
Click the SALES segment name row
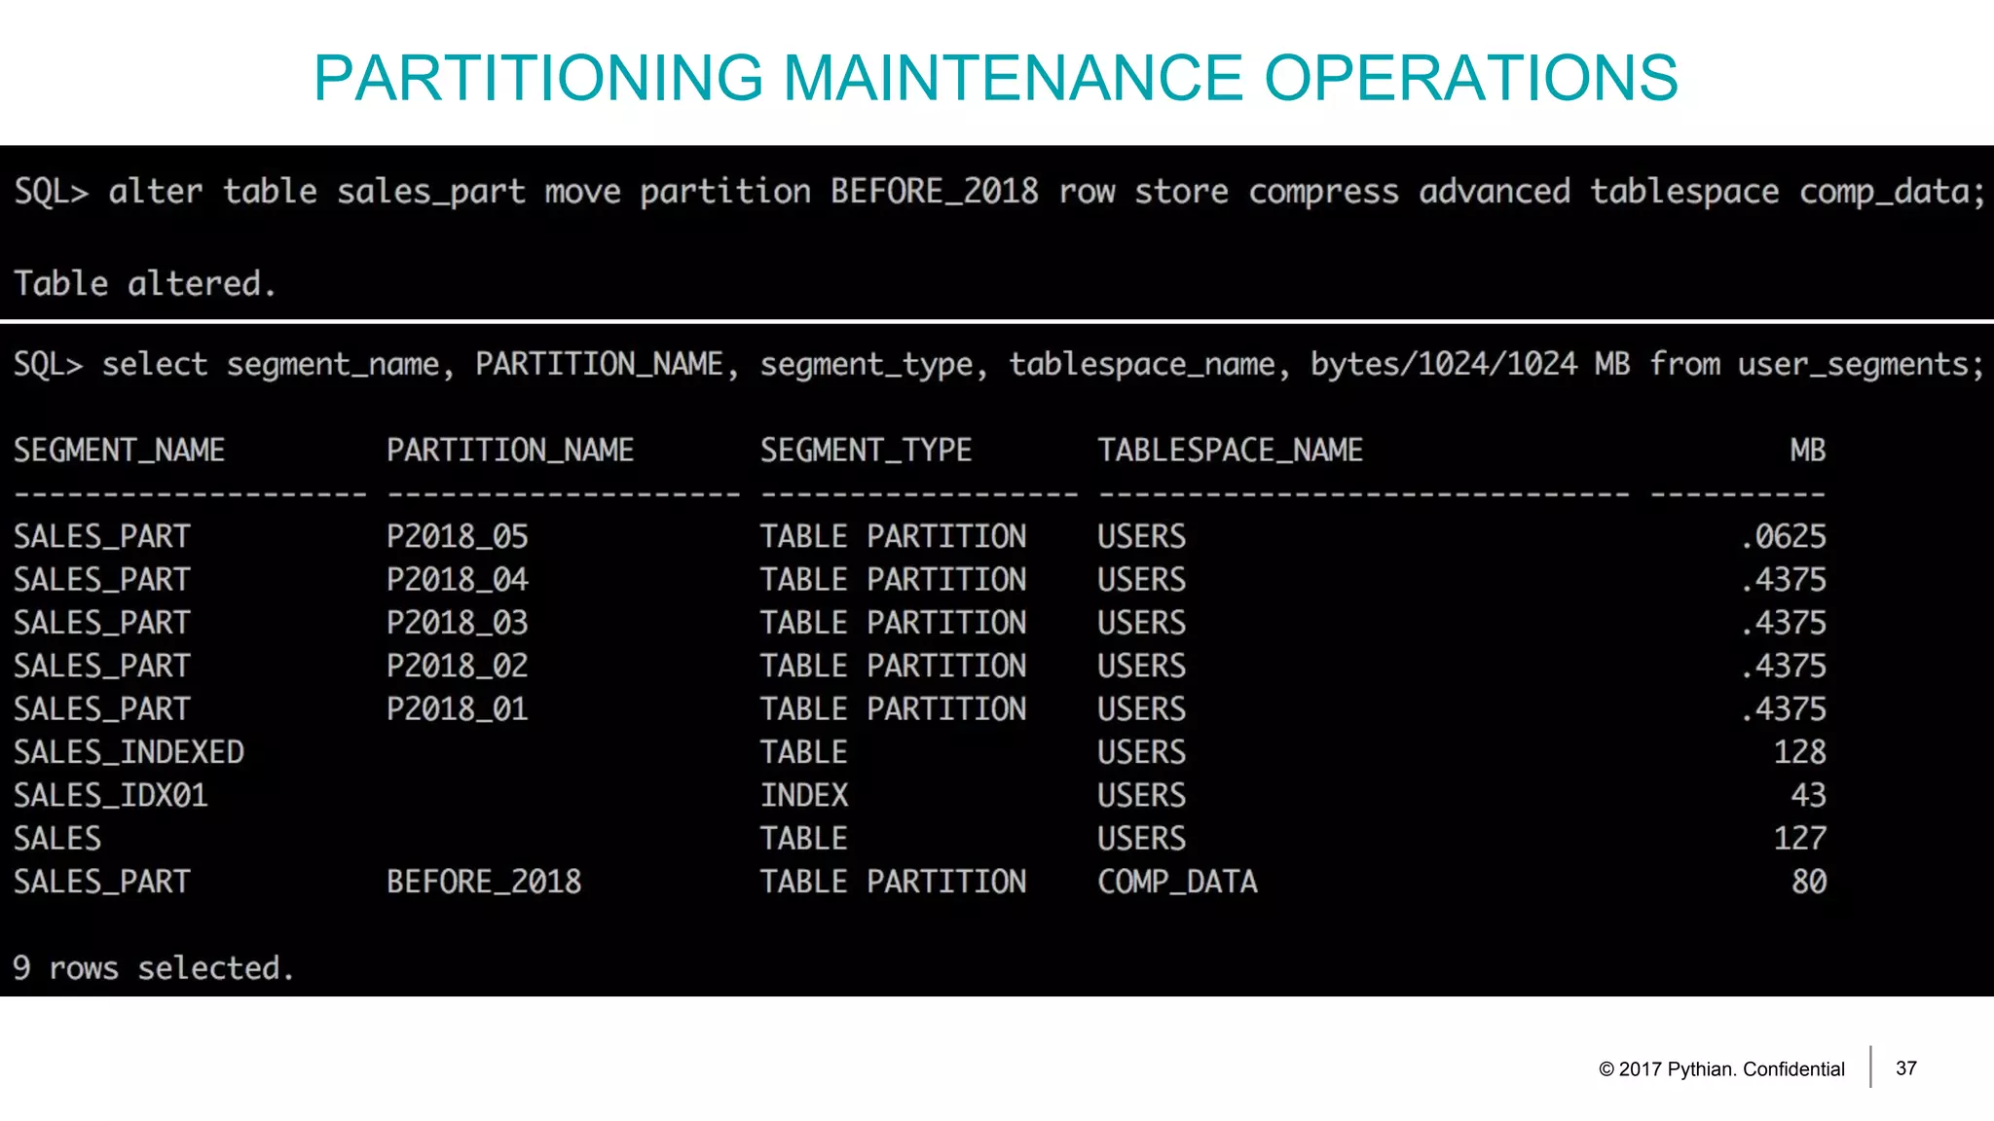coord(57,838)
